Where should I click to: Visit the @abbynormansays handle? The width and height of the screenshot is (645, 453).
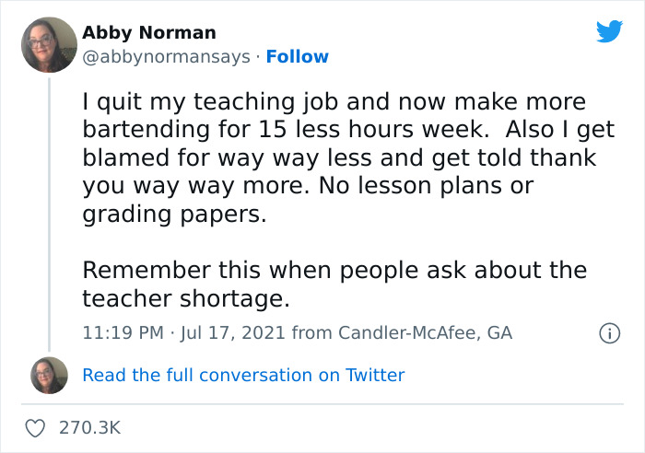click(166, 57)
